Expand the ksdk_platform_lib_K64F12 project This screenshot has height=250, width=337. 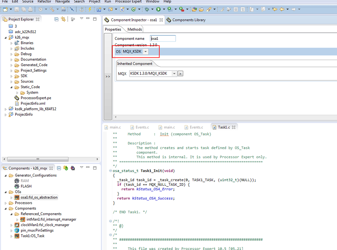(x=6, y=109)
